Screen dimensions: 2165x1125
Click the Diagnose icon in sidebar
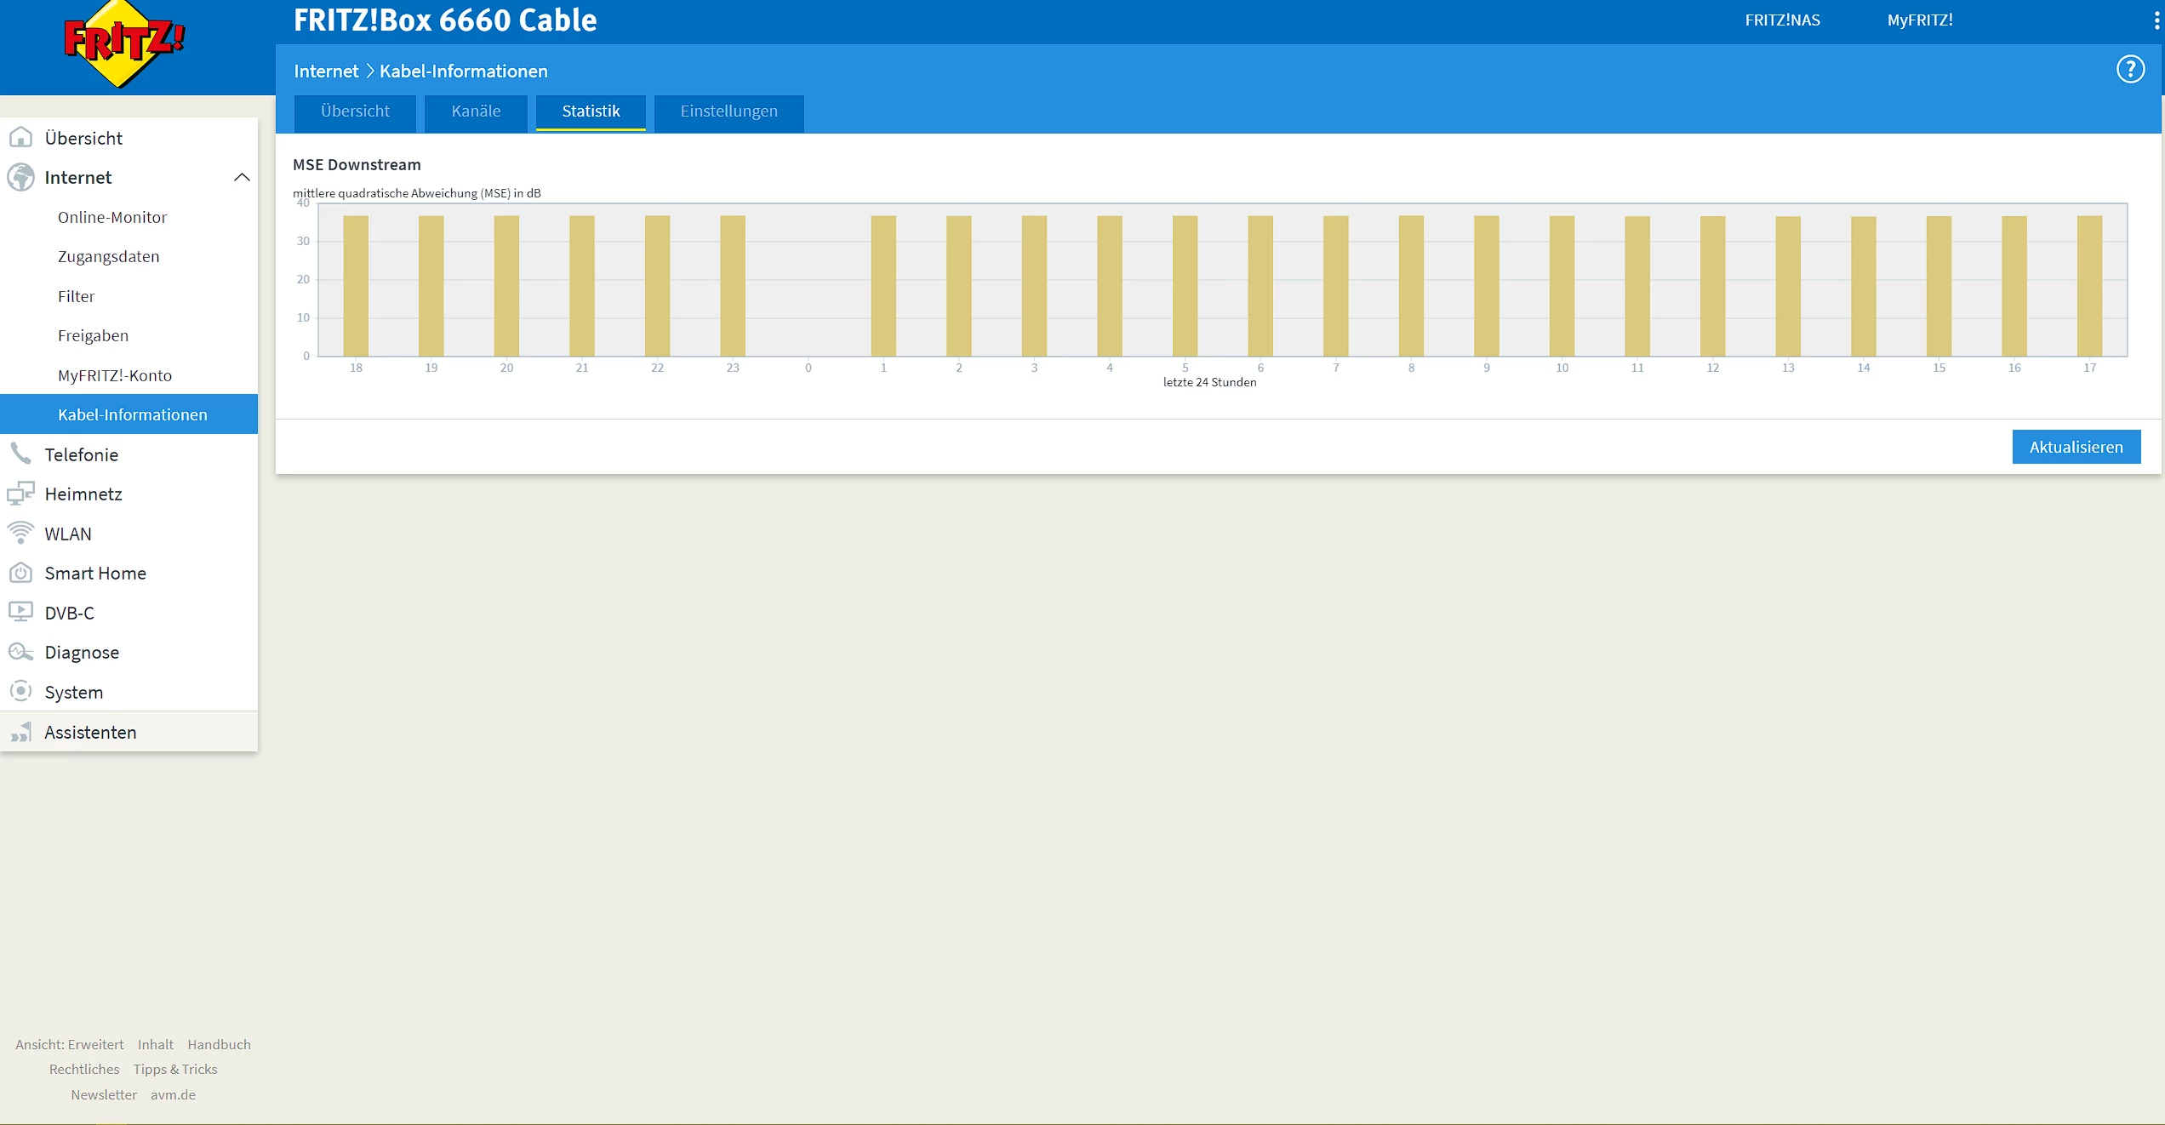(20, 652)
